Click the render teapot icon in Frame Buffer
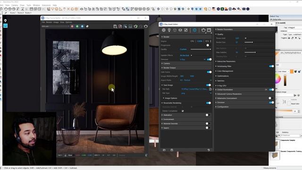Screen dimensions: 302x170 [x=146, y=26]
